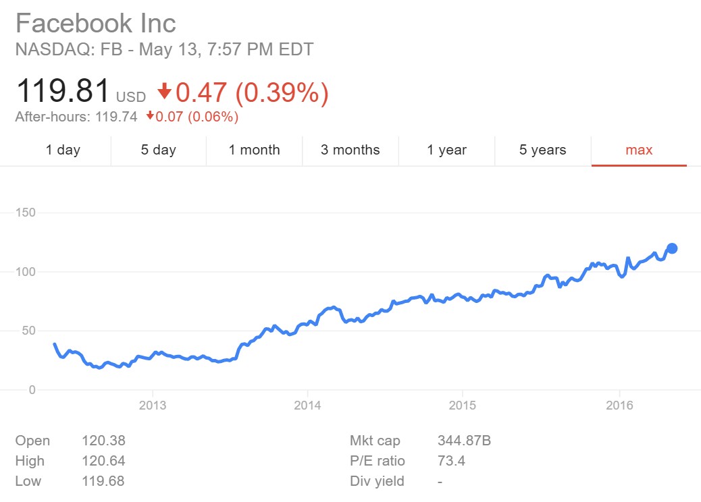This screenshot has height=502, width=701.
Task: Select the 5 day range tab
Action: 158,150
